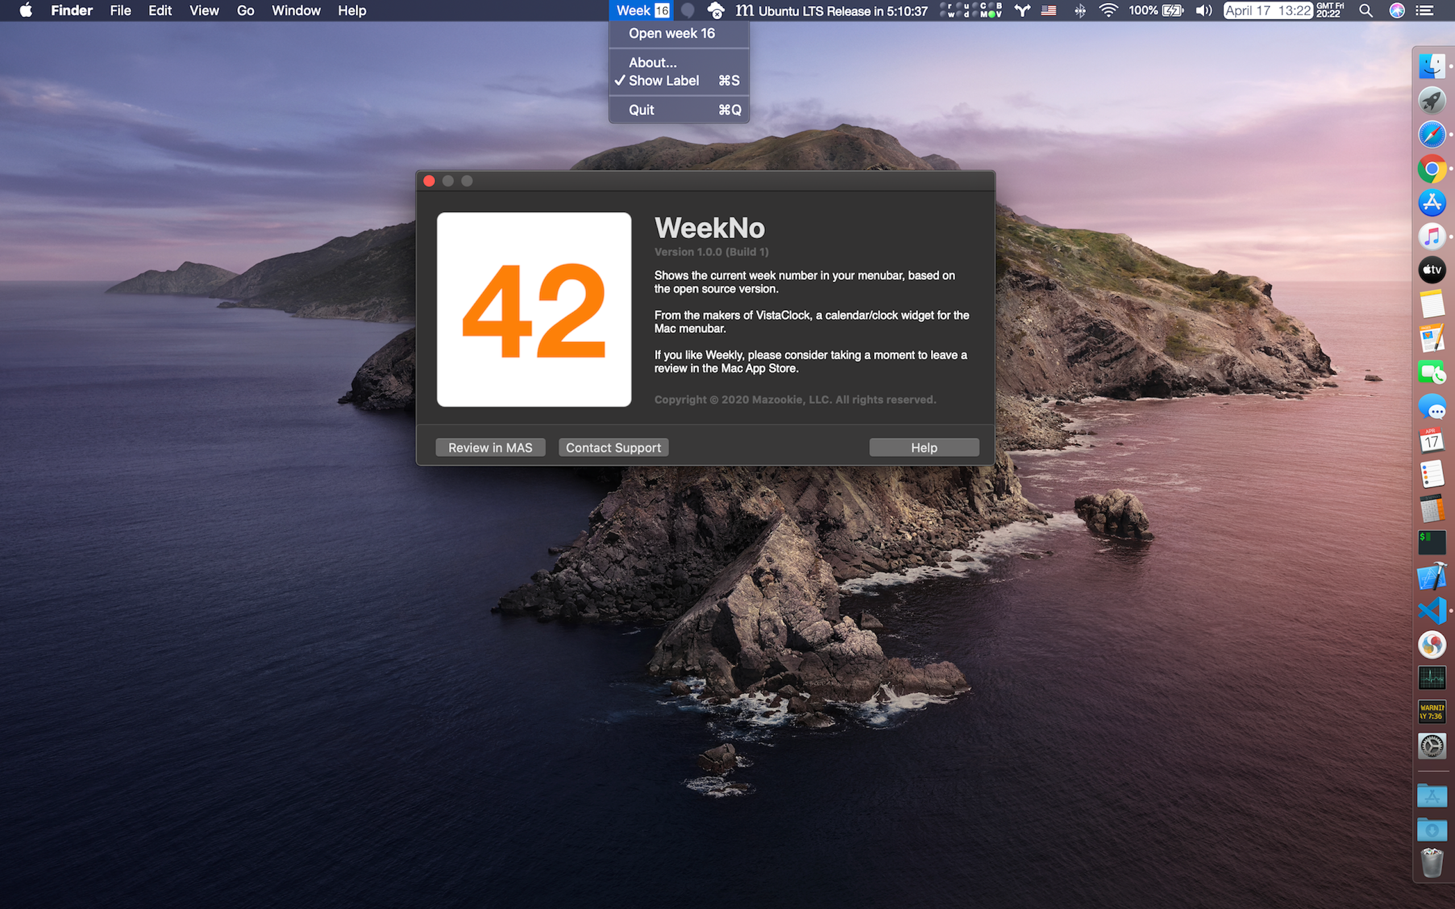Open the Go menu

tap(246, 10)
